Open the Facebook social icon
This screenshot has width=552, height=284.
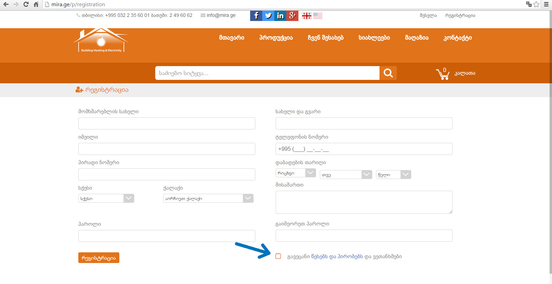coord(256,15)
